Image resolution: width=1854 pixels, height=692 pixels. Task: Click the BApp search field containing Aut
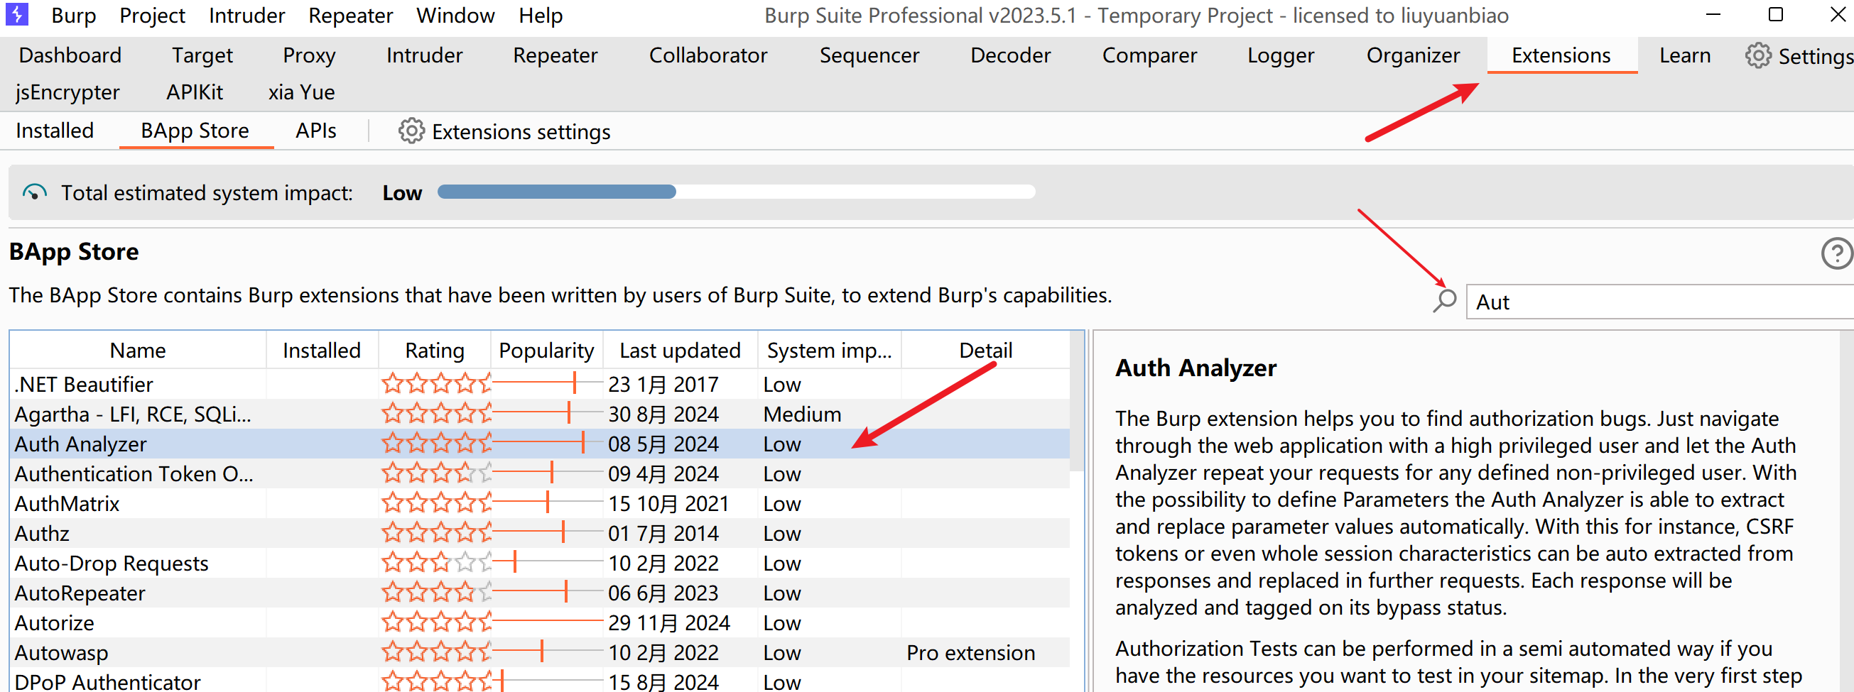[x=1655, y=302]
